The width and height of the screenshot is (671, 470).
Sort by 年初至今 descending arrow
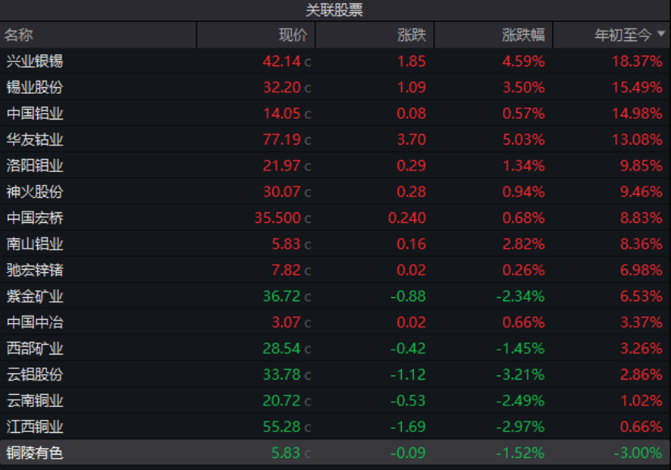click(661, 35)
